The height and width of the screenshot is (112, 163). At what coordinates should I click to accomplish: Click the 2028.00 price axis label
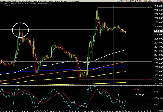159,83
